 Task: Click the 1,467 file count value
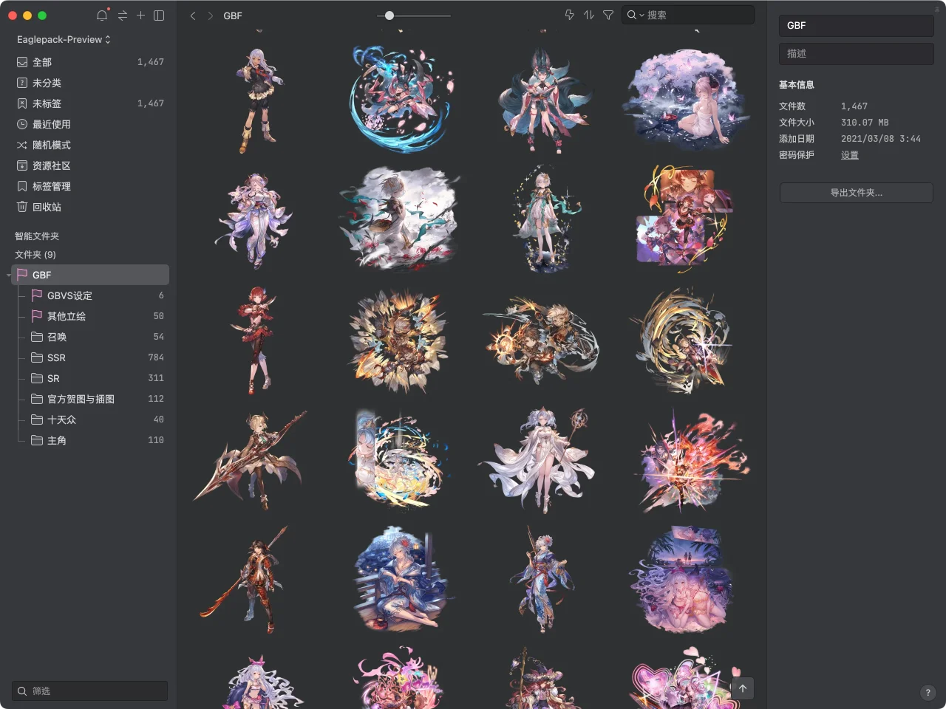tap(854, 106)
